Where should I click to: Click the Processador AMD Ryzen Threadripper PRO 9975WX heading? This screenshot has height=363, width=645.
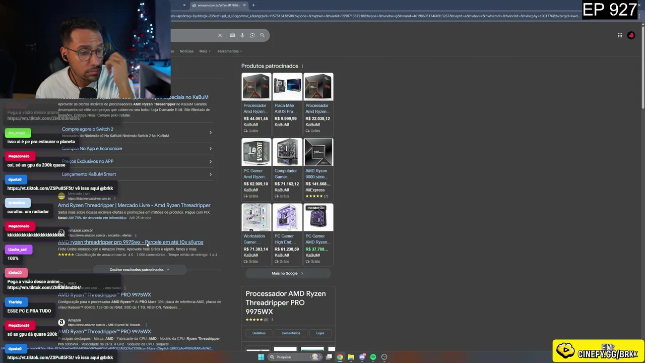[286, 302]
